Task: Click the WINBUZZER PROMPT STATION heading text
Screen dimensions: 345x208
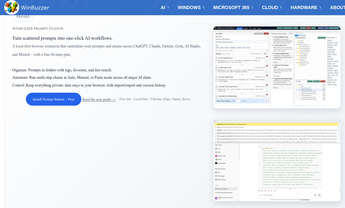Action: (x=38, y=28)
